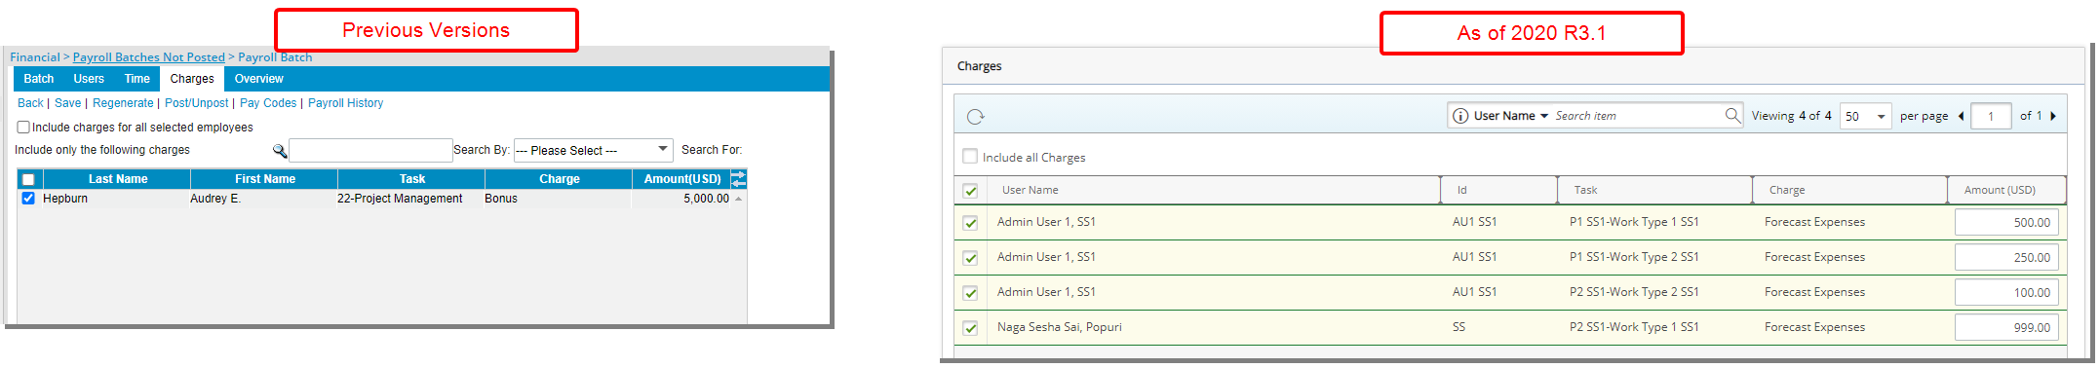Click the refresh icon in Charges panel

(975, 117)
